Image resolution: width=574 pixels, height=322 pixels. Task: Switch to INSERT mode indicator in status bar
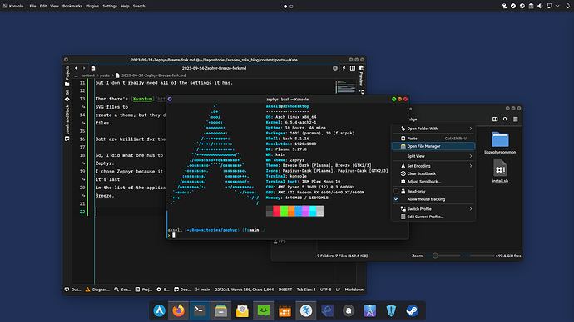coord(285,290)
